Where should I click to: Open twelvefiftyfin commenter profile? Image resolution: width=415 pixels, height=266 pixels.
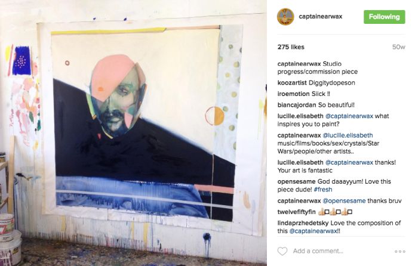click(x=296, y=212)
